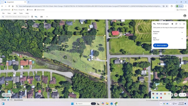Focus the 1100 Flint Street search field
Screen dimensions: 188x106
pyautogui.click(x=17, y=17)
